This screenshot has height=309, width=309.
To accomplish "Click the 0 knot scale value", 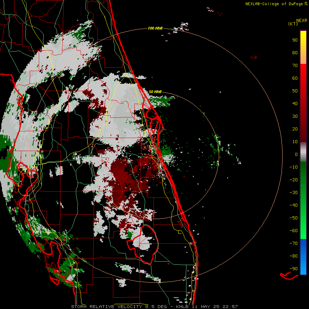I will 296,154.
